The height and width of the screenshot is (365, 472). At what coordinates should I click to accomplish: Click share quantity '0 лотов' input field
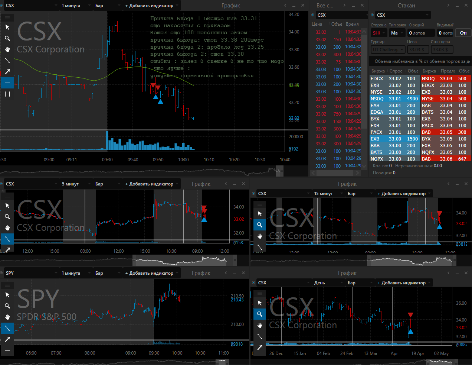[x=421, y=33]
